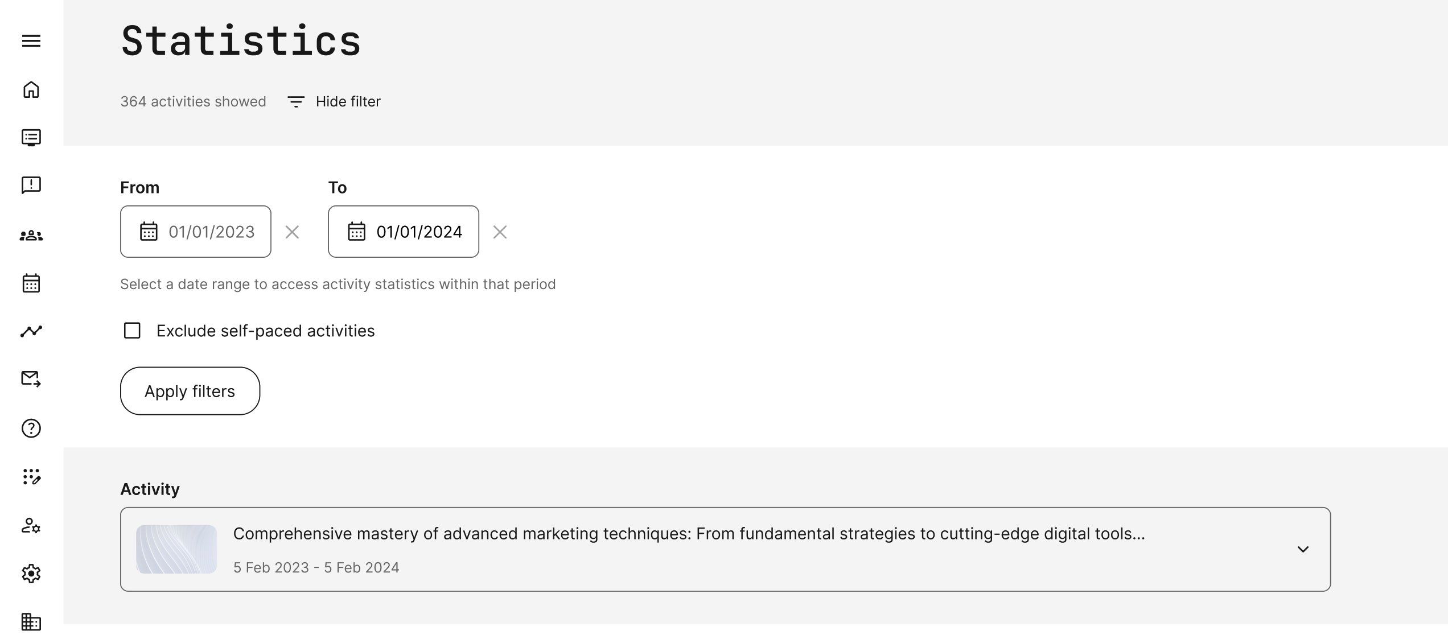Go to Home via the sidebar house icon

click(31, 90)
